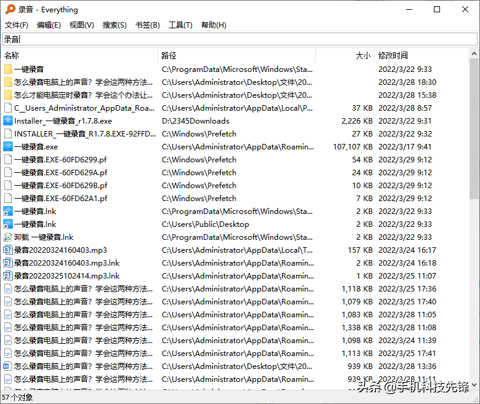Click the scroll down arrow of results list

tap(474, 385)
